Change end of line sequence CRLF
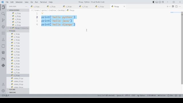 133,95
